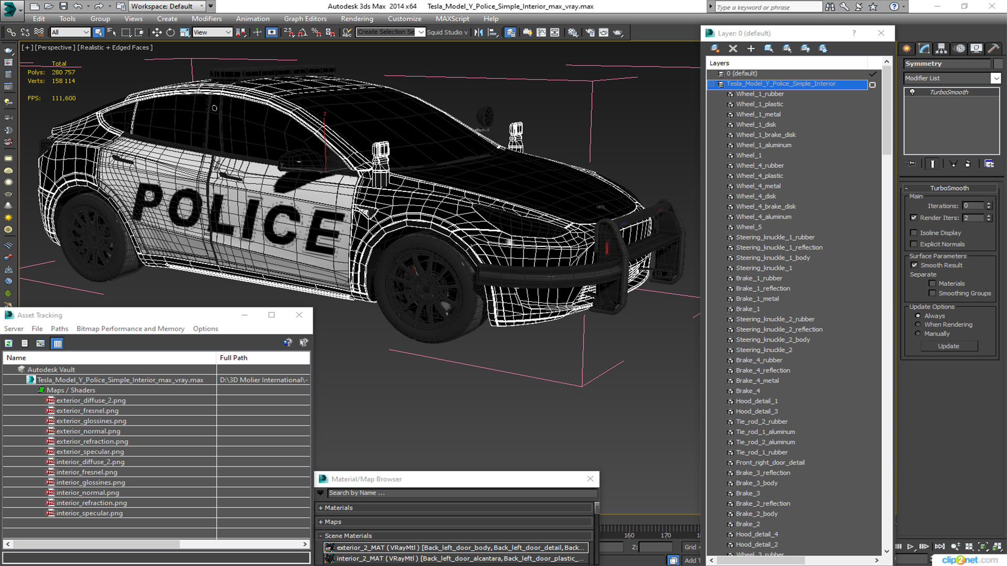This screenshot has width=1007, height=566.
Task: Open the MAXScript menu
Action: click(452, 19)
